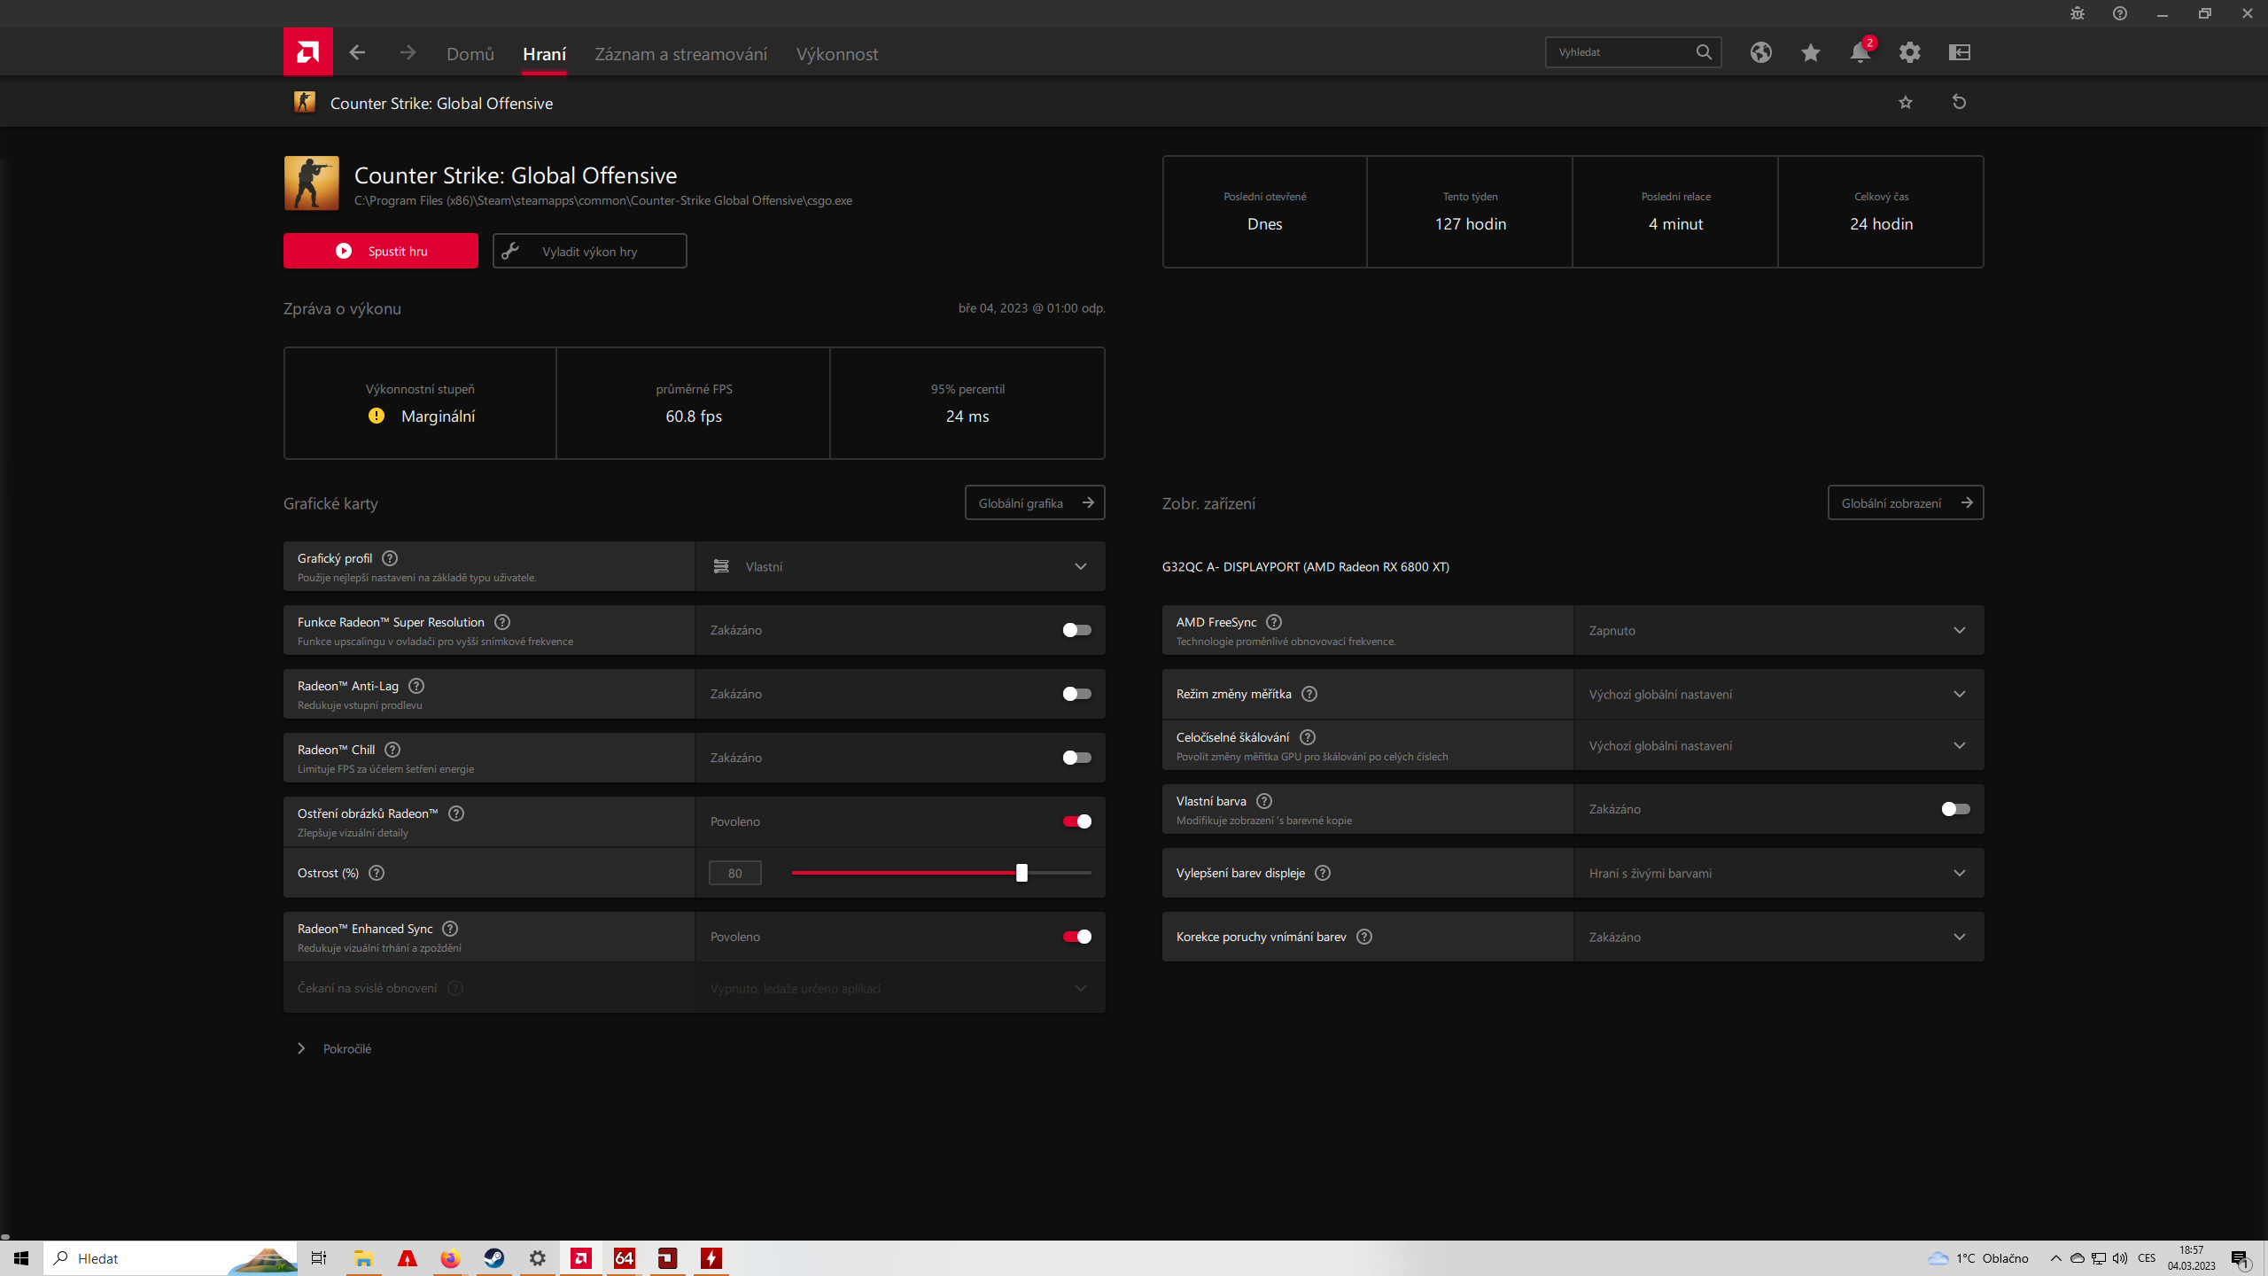Go forward with the right arrow
This screenshot has width=2268, height=1276.
(408, 53)
